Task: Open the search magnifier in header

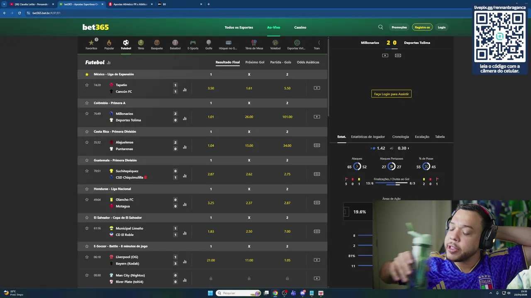Action: 380,27
